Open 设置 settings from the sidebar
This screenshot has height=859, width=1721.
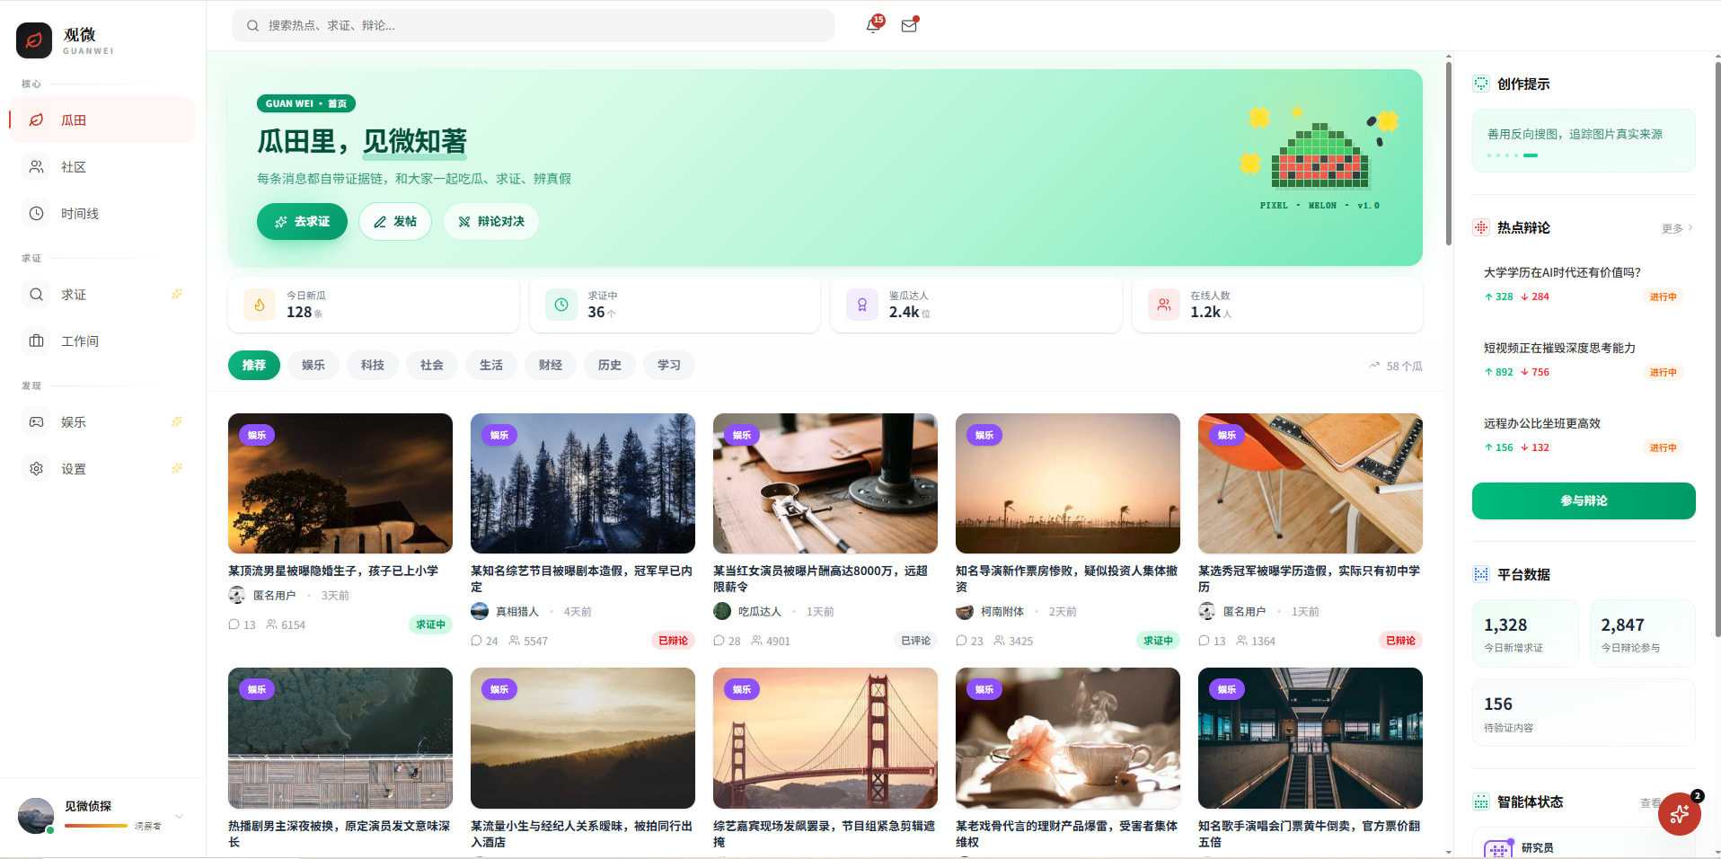coord(101,468)
